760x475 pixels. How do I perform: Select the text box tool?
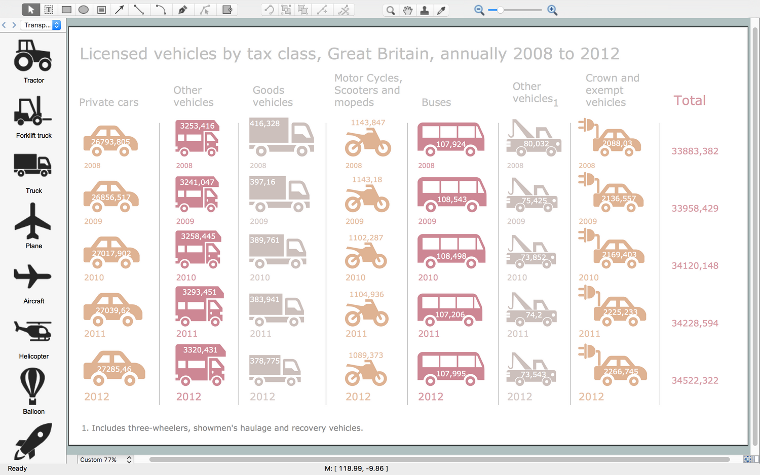[49, 10]
